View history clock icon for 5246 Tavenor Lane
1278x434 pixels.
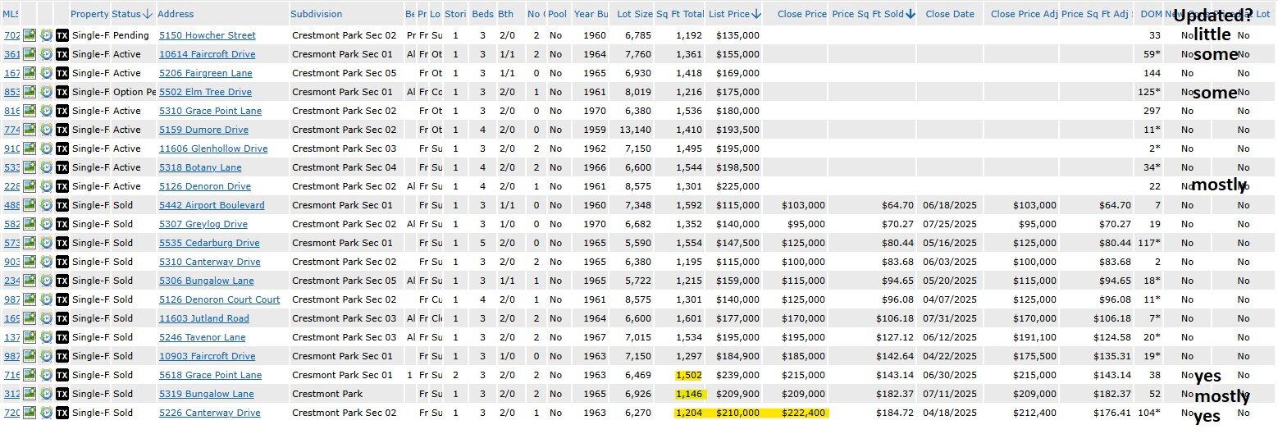click(46, 337)
